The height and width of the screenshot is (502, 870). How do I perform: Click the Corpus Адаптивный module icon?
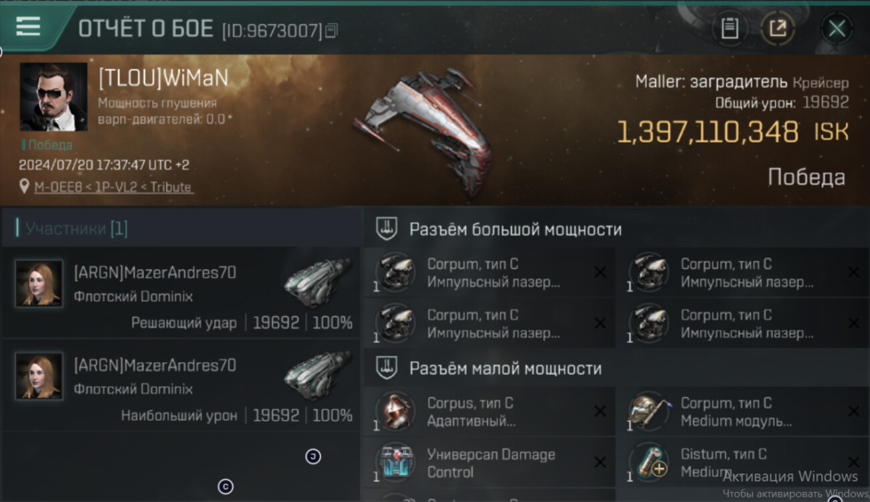395,411
